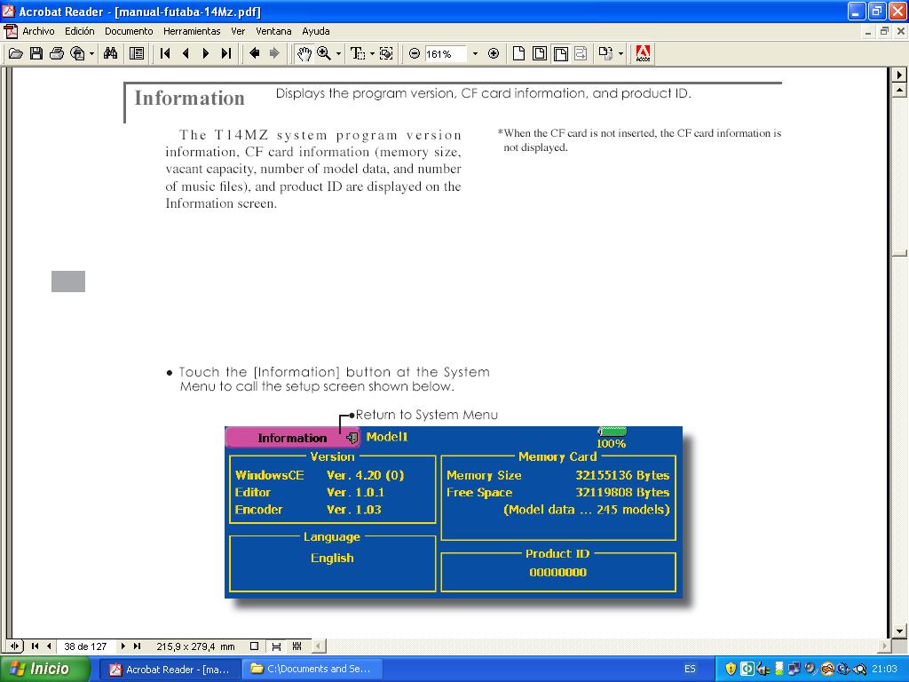Click the Adobe logo icon in toolbar
Viewport: 909px width, 682px height.
644,53
